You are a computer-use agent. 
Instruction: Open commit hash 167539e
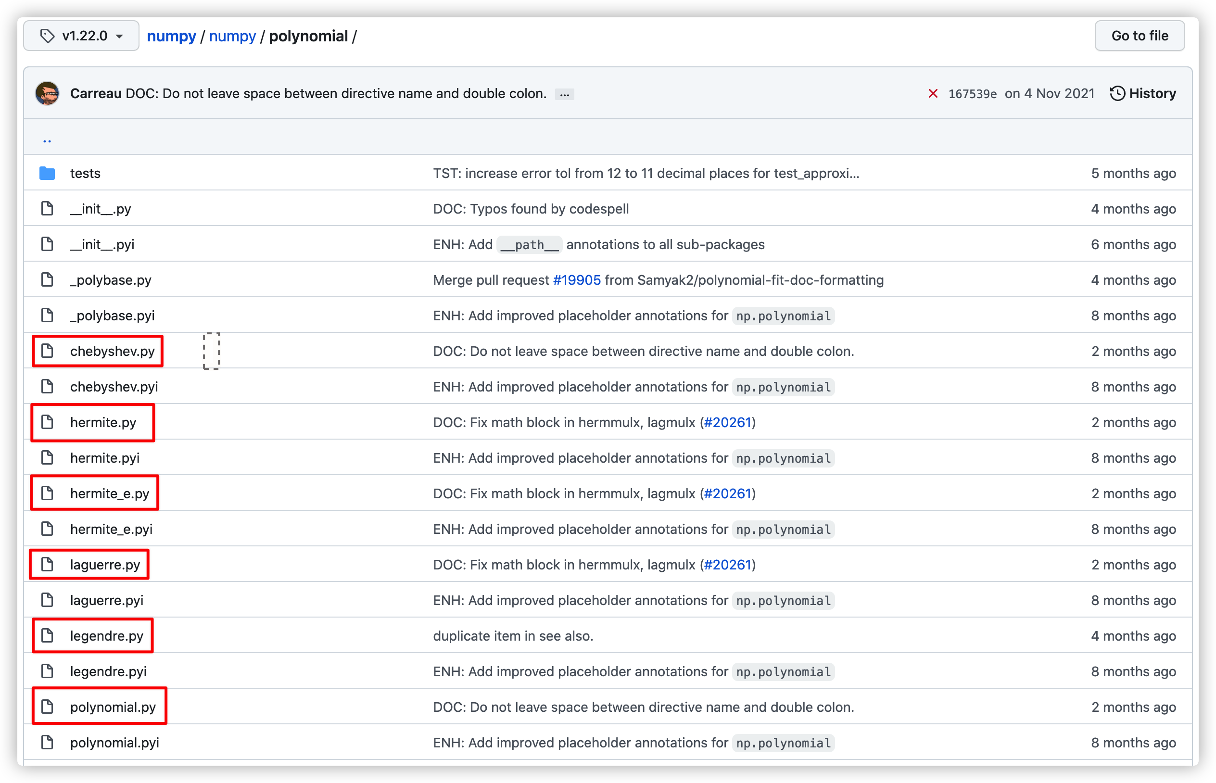pyautogui.click(x=972, y=94)
